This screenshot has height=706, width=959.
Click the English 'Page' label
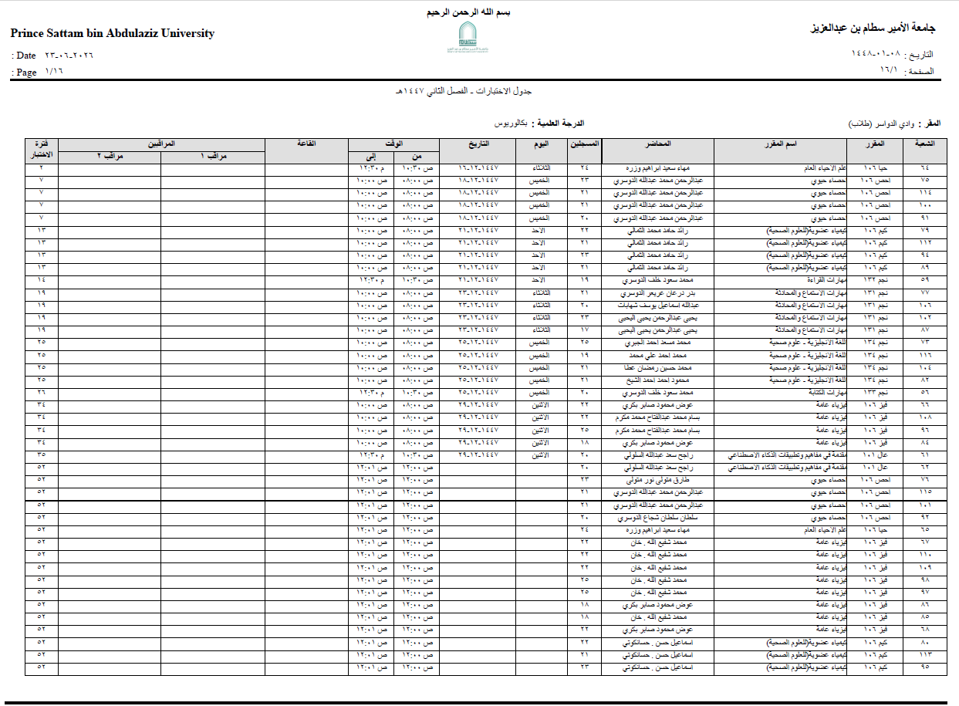tap(27, 72)
